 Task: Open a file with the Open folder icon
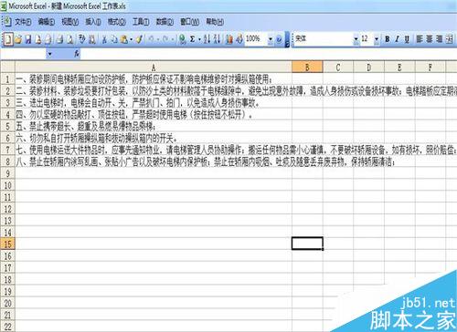tap(18, 39)
